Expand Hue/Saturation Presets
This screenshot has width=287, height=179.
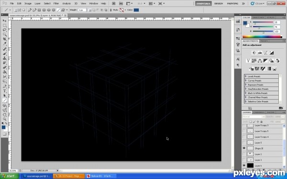tap(246, 89)
